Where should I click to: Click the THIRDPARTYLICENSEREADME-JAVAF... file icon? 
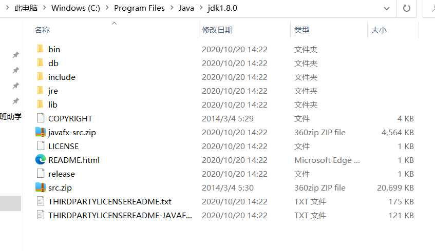pyautogui.click(x=41, y=215)
